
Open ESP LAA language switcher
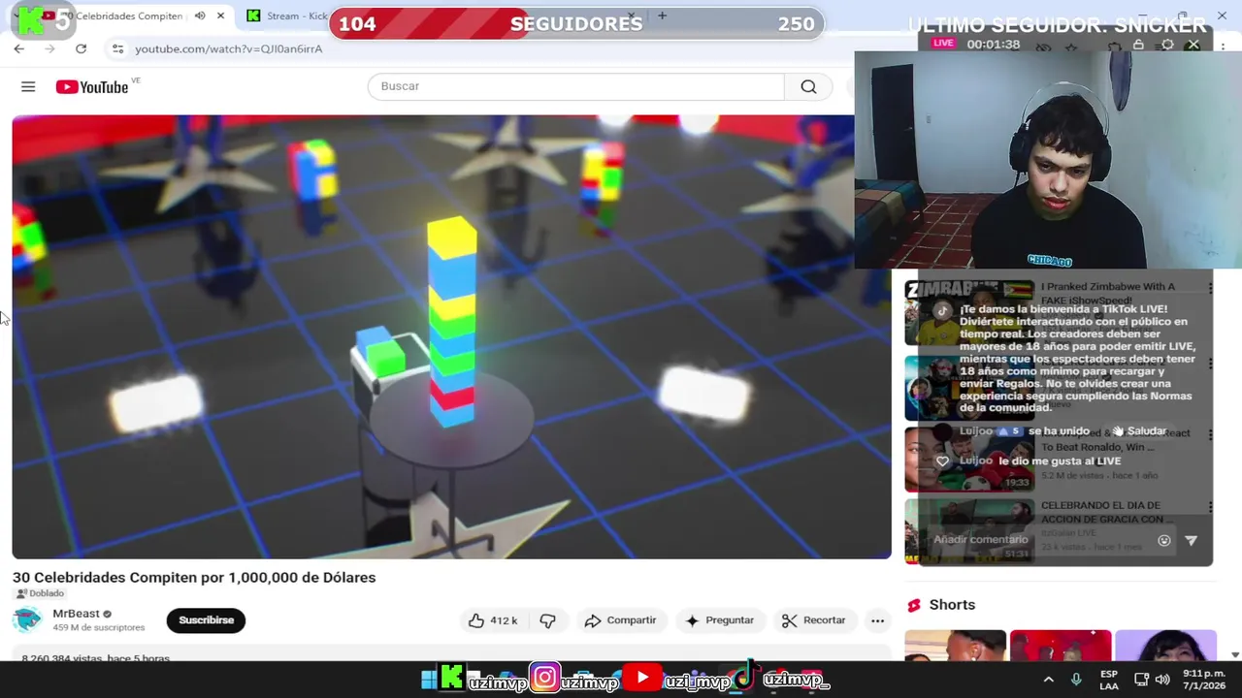(1109, 680)
